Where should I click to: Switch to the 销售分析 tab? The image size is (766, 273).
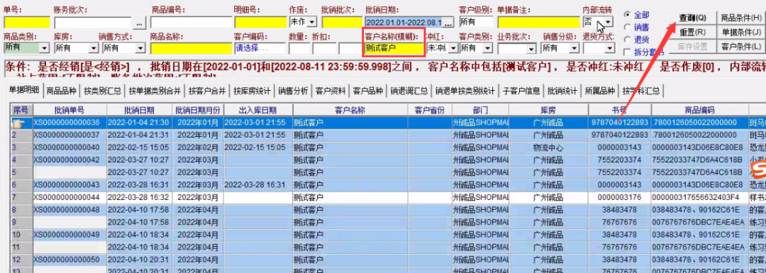click(293, 91)
